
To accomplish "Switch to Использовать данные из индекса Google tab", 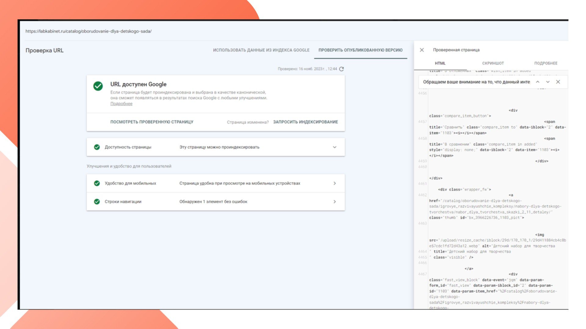I will pyautogui.click(x=261, y=50).
